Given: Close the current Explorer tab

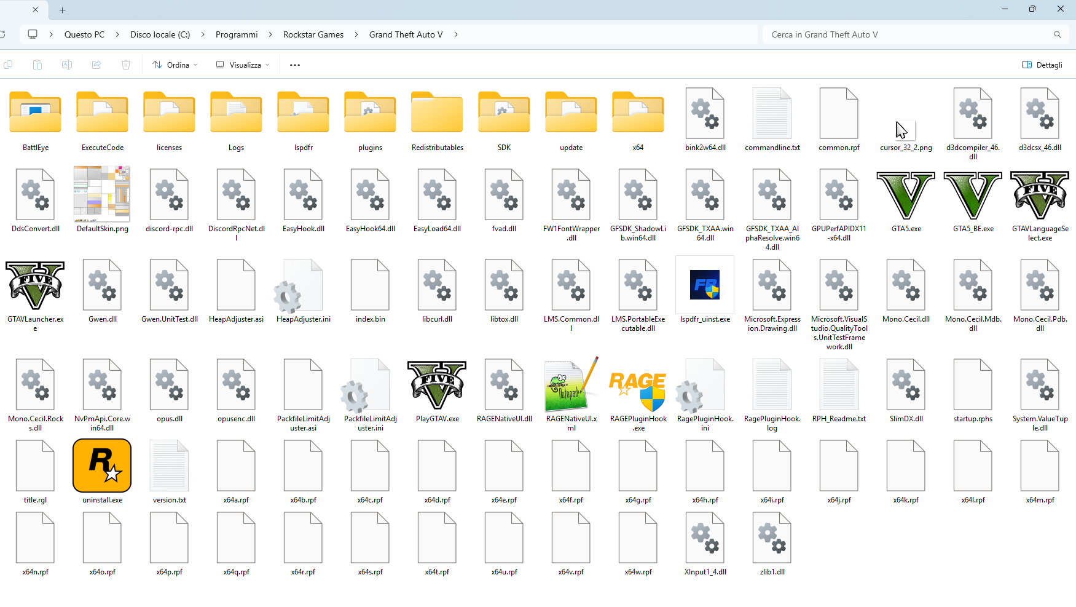Looking at the screenshot, I should [35, 10].
